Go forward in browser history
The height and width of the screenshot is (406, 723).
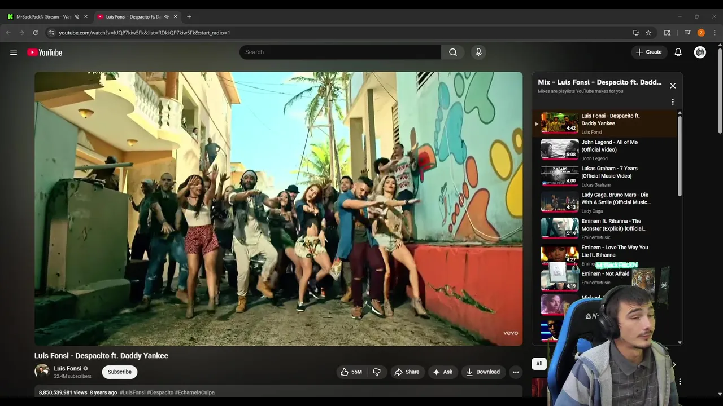[x=21, y=33]
